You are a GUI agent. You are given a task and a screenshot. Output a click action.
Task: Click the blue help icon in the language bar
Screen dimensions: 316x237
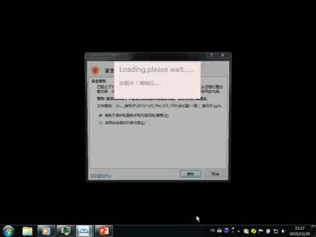[226, 230]
